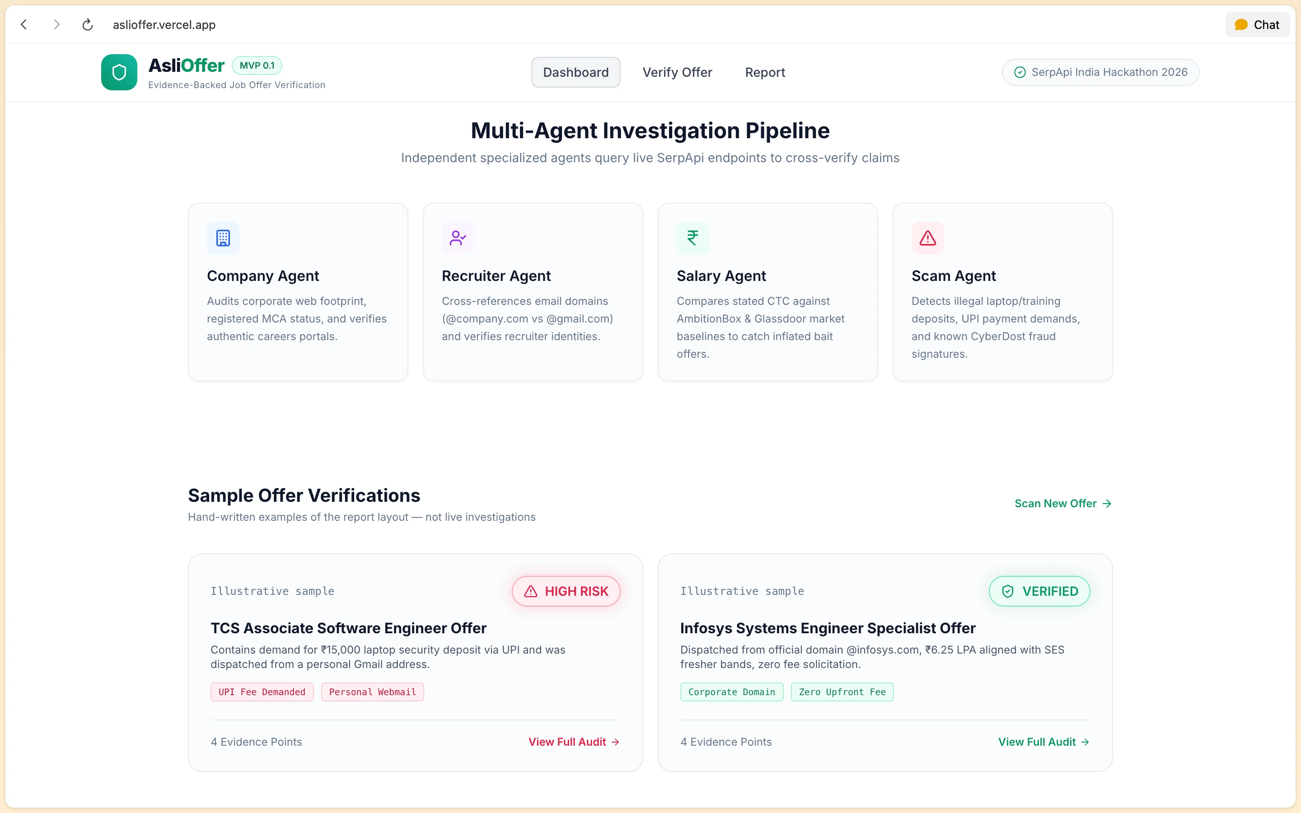Viewport: 1301px width, 813px height.
Task: Click the SerpApi India Hackathon 2026 badge
Action: (x=1100, y=72)
